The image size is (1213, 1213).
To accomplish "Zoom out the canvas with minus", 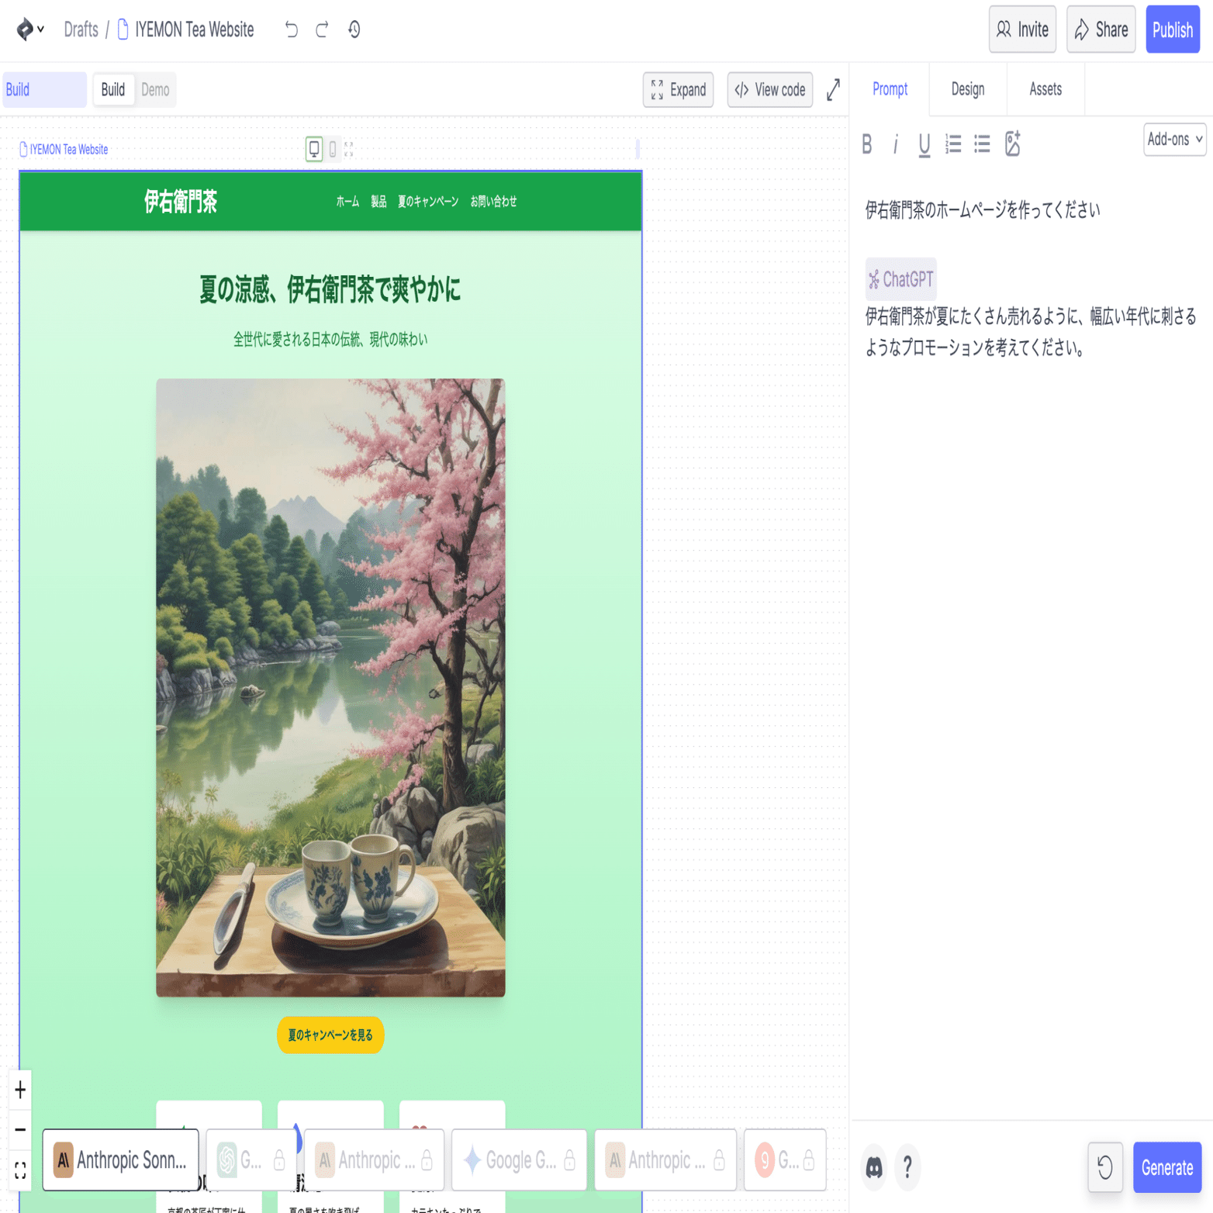I will pyautogui.click(x=20, y=1129).
